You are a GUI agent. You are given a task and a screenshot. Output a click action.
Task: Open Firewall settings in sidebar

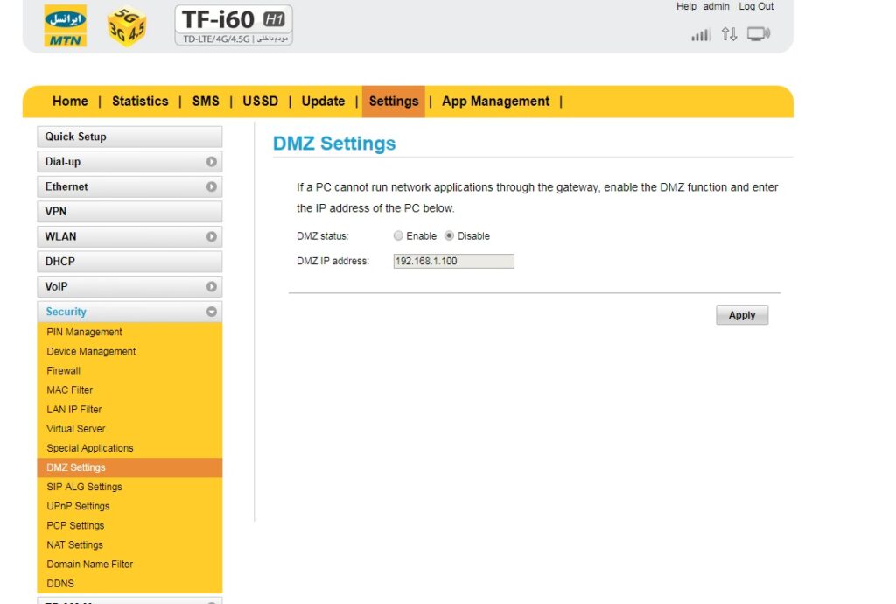(63, 371)
